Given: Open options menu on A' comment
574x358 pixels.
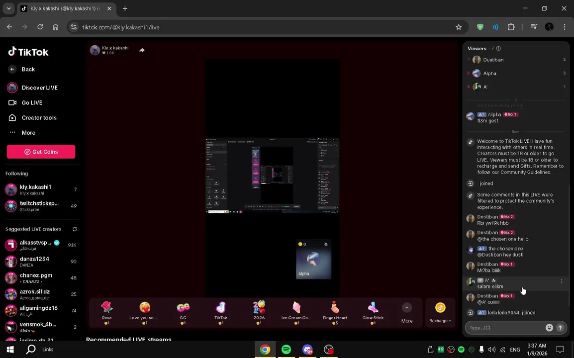Looking at the screenshot, I should pos(562,281).
